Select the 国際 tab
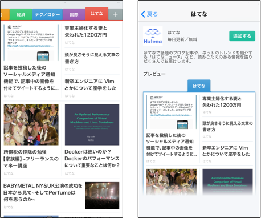 click(x=74, y=14)
